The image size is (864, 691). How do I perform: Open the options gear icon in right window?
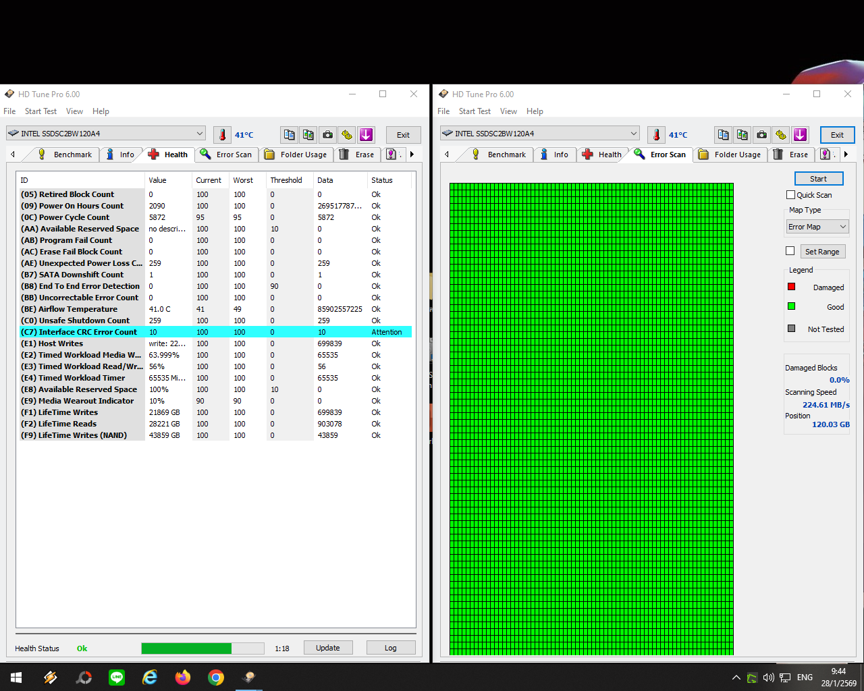click(x=781, y=135)
